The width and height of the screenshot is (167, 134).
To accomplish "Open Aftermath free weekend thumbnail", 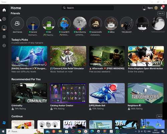I will (107, 56).
